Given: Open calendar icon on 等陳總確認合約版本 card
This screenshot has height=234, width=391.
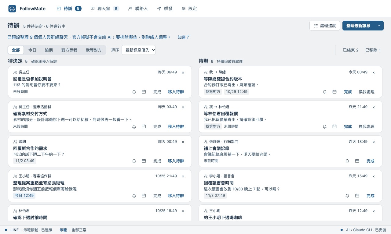Looking at the screenshot, I should coord(334,92).
